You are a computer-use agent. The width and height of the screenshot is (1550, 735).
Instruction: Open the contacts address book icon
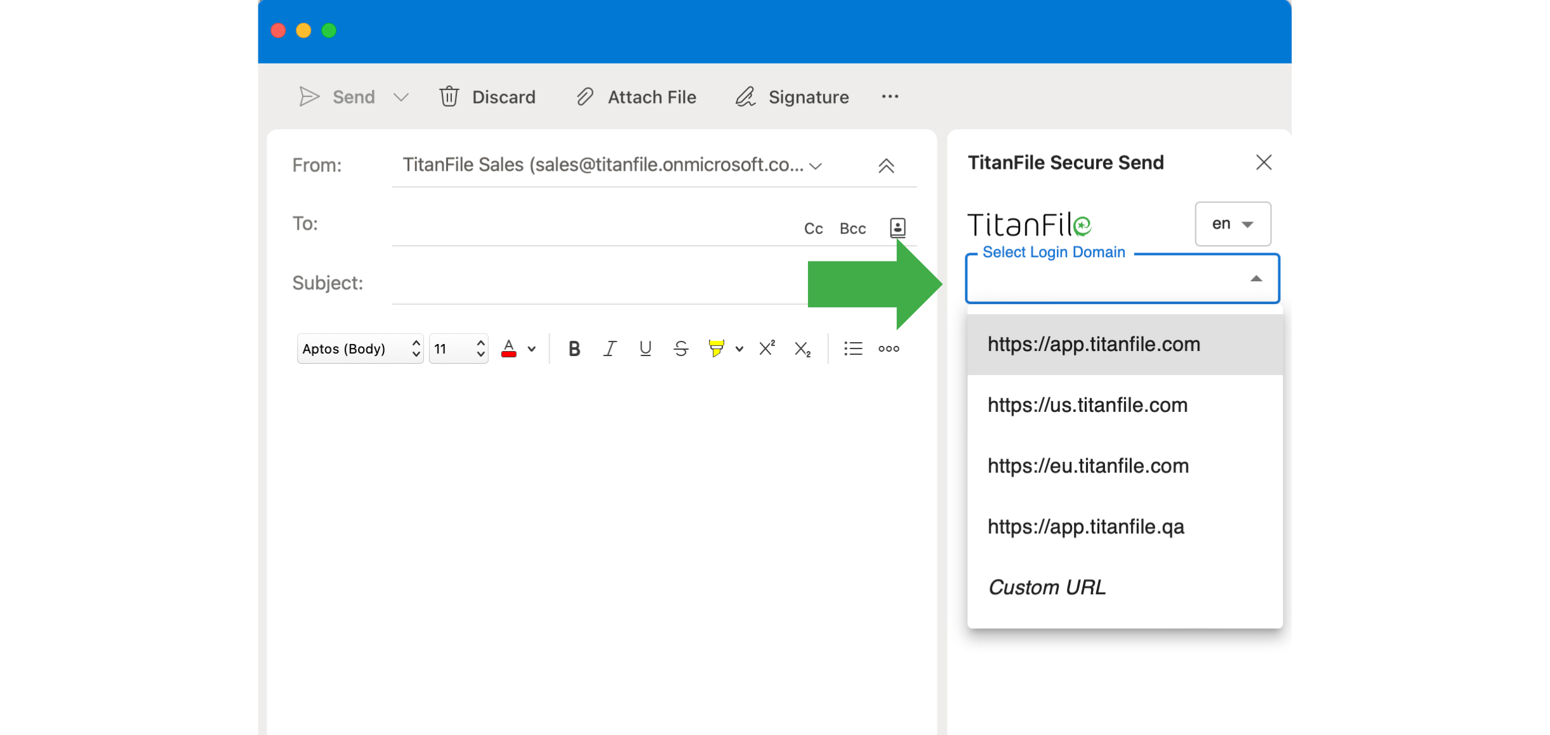click(x=898, y=227)
